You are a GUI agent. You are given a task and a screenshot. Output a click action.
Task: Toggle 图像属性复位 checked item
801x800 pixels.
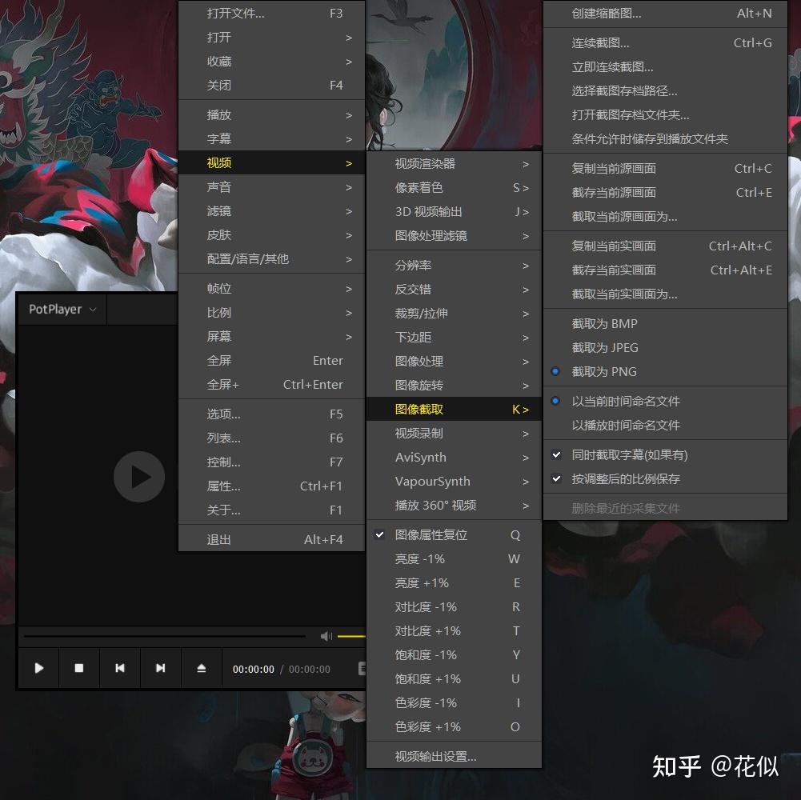coord(455,535)
